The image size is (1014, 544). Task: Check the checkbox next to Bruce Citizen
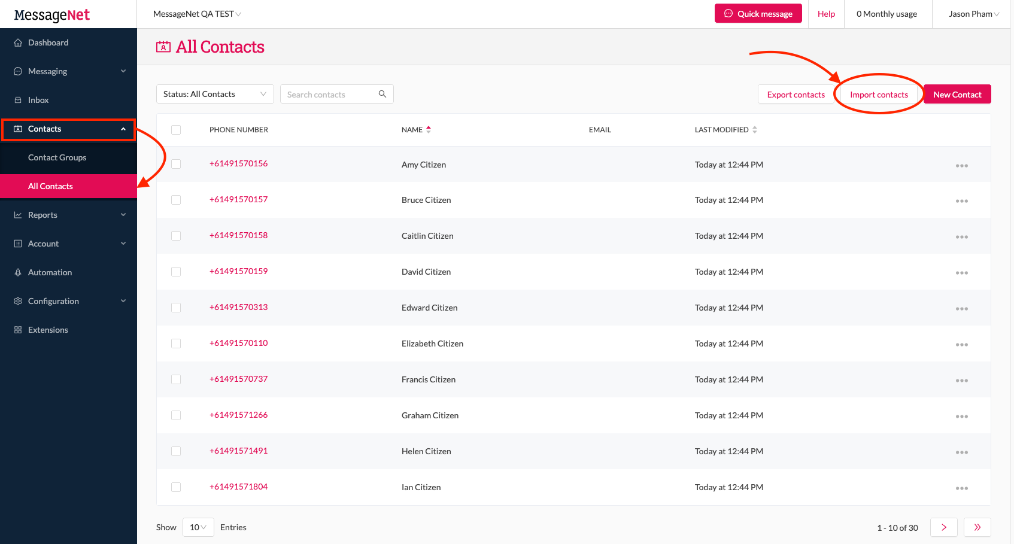(x=176, y=200)
